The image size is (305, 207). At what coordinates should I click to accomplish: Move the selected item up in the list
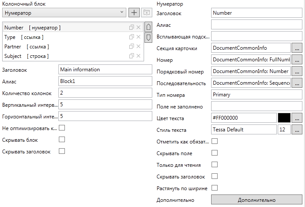(148, 27)
